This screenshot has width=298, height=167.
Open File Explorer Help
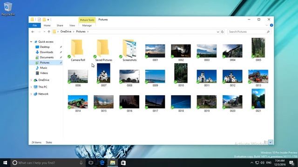[271, 25]
